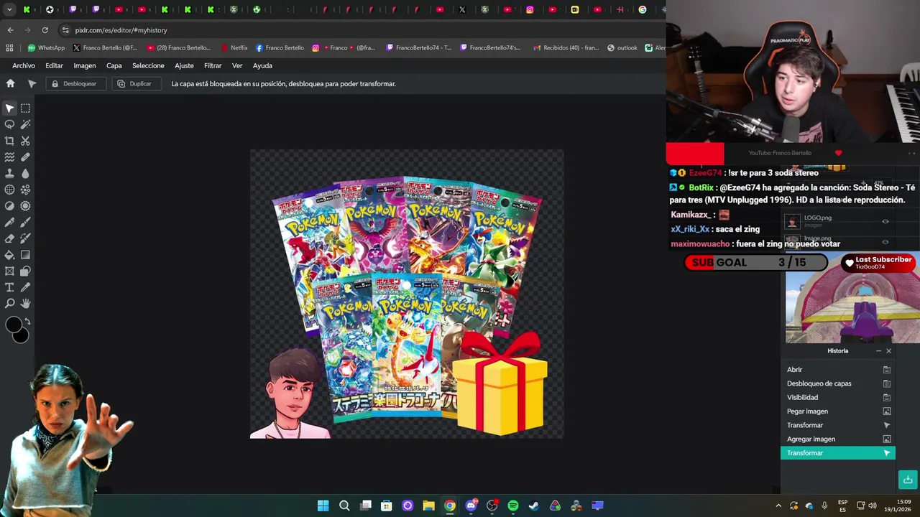Screen dimensions: 920x517
Task: Select the Zoom magnifier tool
Action: (9, 303)
